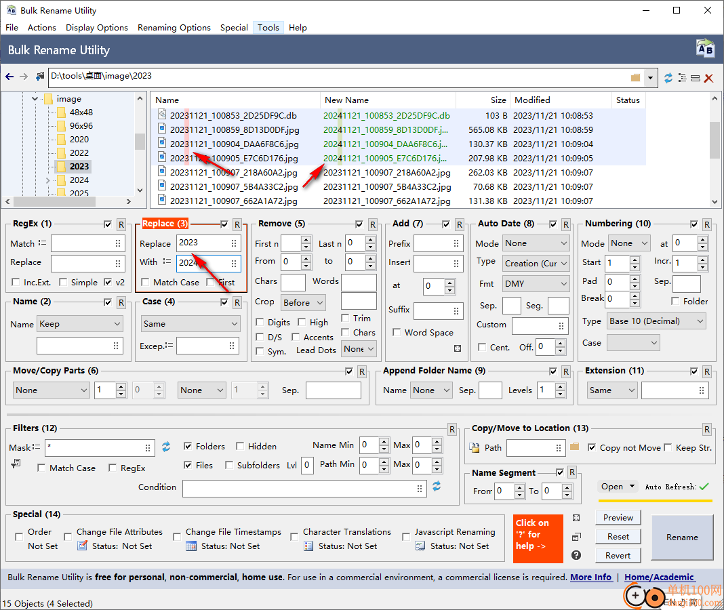Viewport: 724px width, 610px height.
Task: Click the small icon below Mask label
Action: pos(16,463)
